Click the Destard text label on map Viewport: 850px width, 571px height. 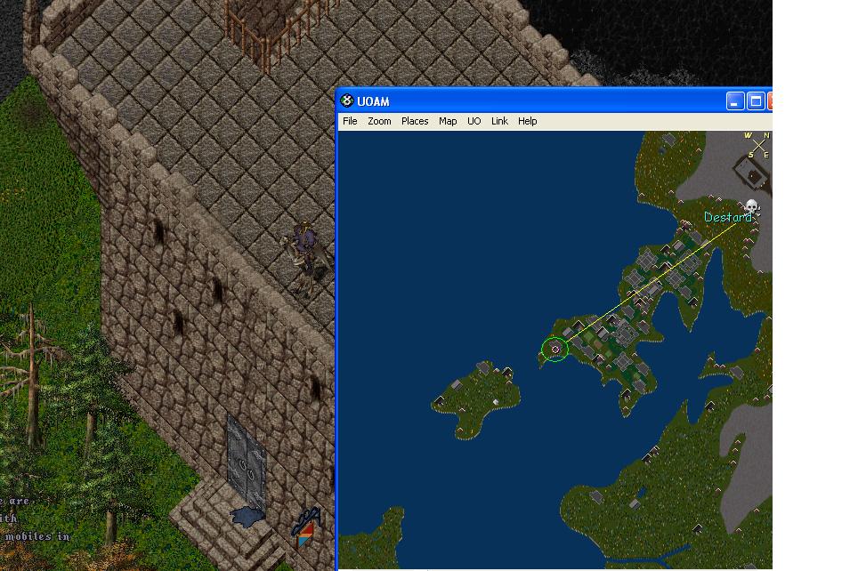726,218
